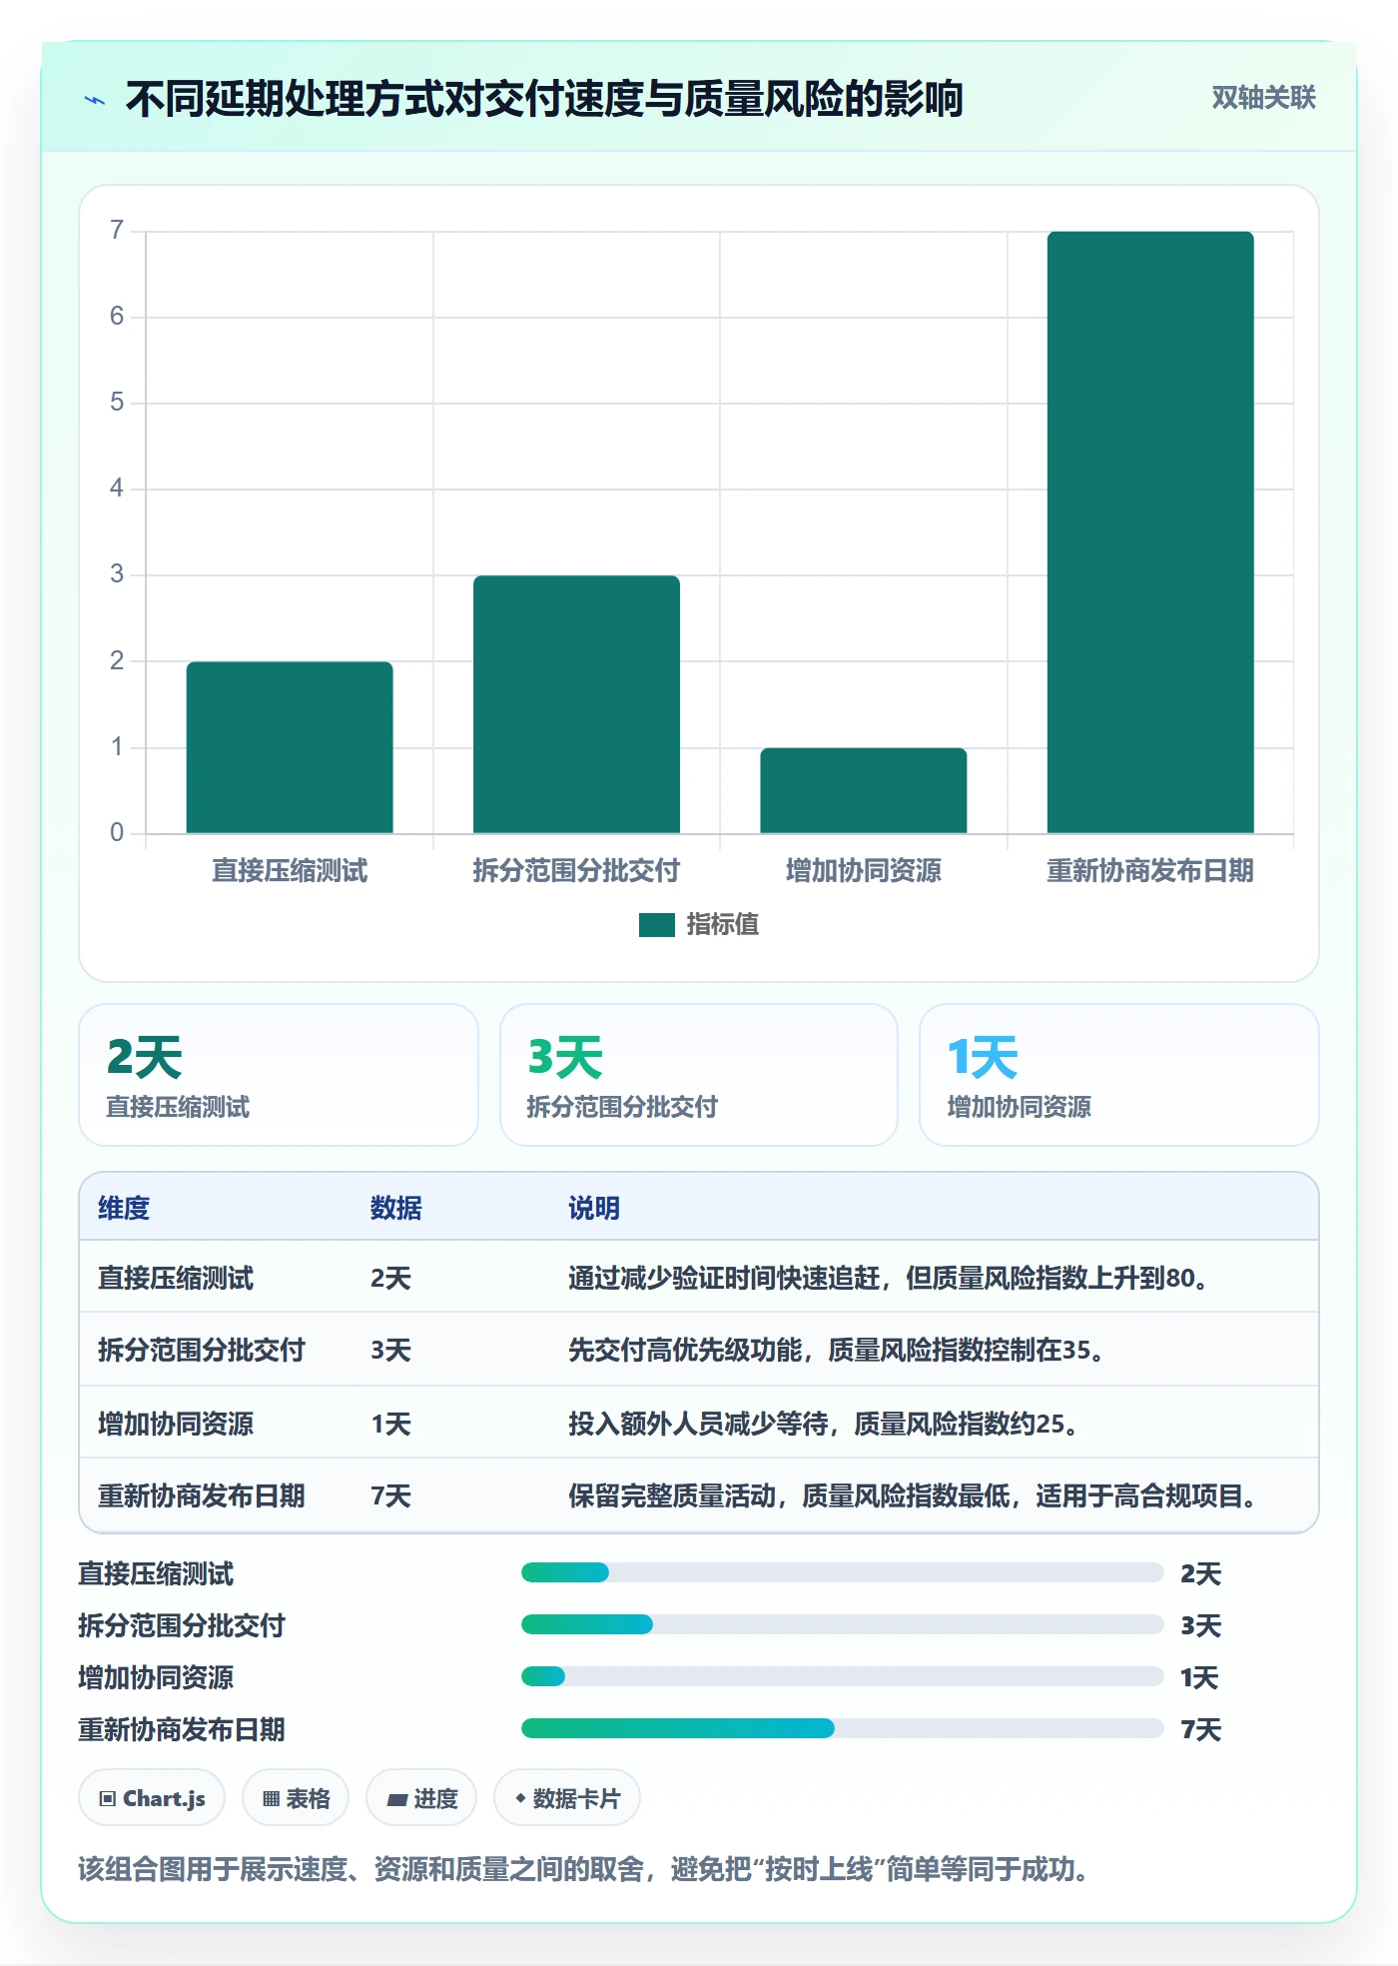
Task: Toggle the 指标值 legend color swatch
Action: (x=656, y=925)
